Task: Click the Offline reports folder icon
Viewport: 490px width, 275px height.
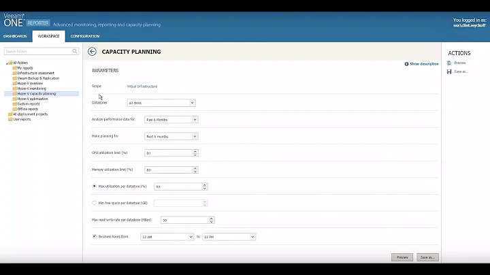Action: 15,109
